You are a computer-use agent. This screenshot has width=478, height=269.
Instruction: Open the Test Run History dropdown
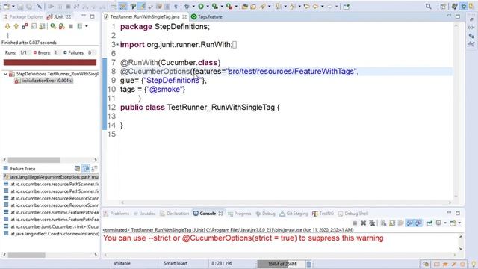coord(87,27)
